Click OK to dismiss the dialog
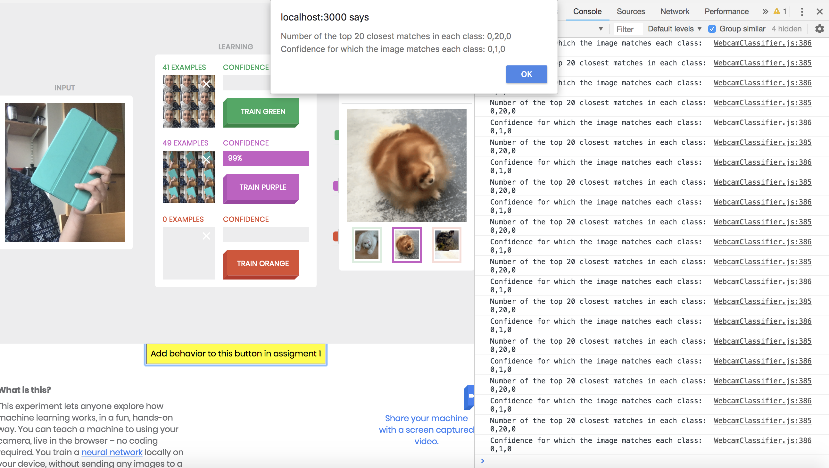 tap(526, 74)
